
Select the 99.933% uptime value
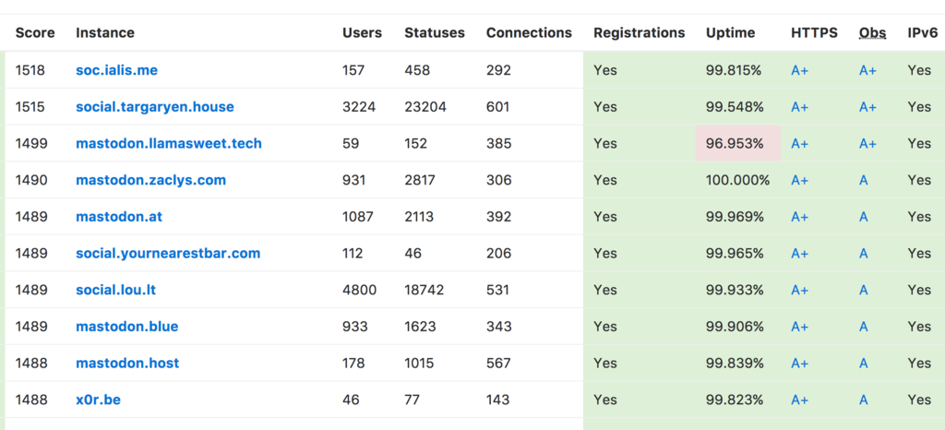point(735,291)
